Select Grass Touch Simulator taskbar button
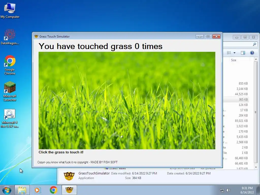Image resolution: width=260 pixels, height=195 pixels. click(x=69, y=190)
